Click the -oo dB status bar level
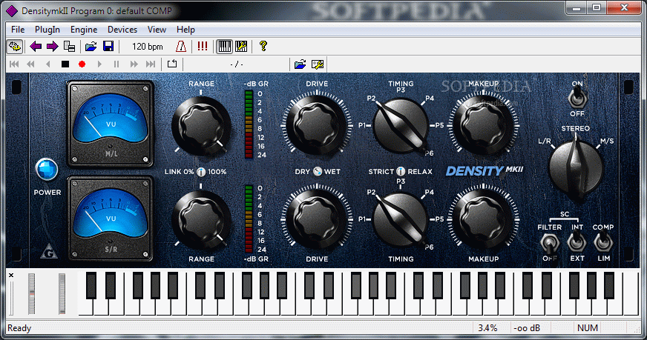Viewport: 647px width, 340px height. click(x=527, y=328)
